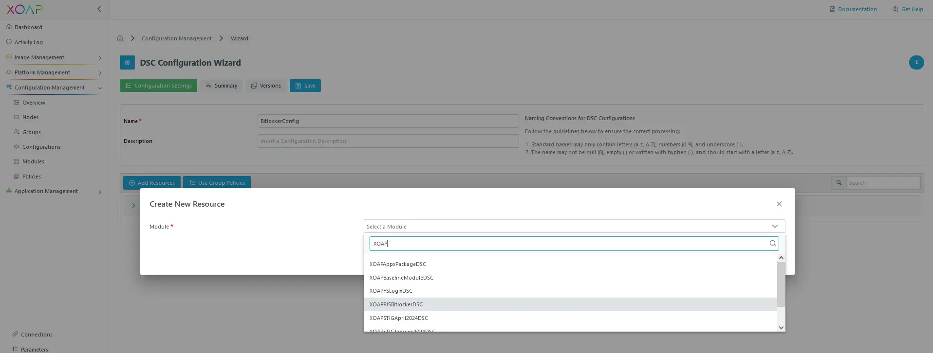Click the Connections link icon
Image resolution: width=933 pixels, height=353 pixels.
[x=15, y=334]
